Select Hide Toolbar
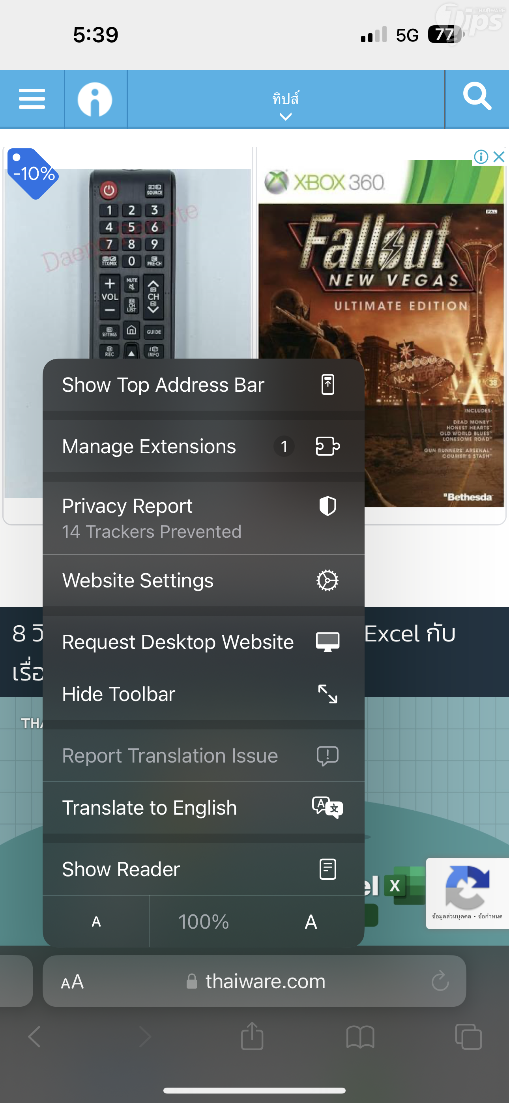Screen dimensions: 509x1103 click(x=204, y=694)
